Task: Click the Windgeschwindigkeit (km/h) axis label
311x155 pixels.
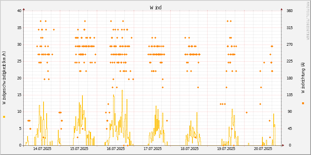Action: [x=4, y=77]
